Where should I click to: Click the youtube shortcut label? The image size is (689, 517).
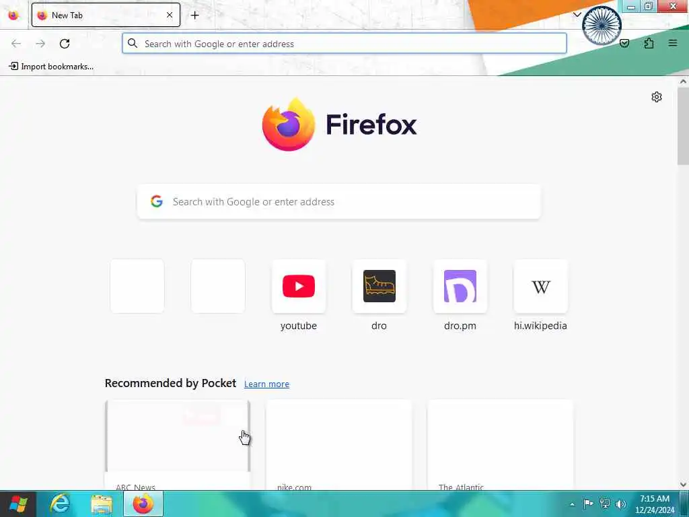299,326
